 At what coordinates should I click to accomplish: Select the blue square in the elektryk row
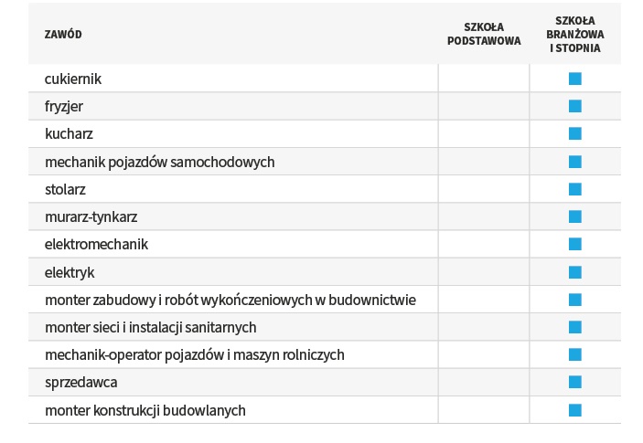(575, 272)
